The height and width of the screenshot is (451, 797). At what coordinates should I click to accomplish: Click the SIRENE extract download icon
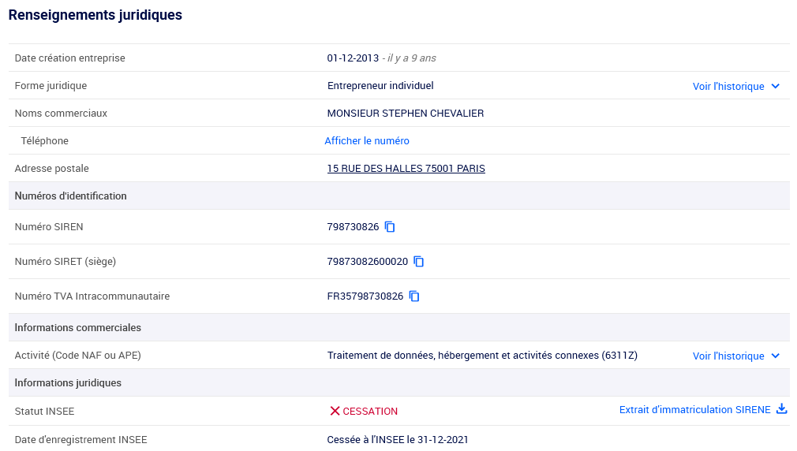pyautogui.click(x=782, y=409)
